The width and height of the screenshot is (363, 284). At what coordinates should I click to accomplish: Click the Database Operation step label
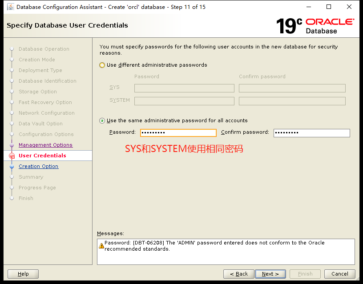44,49
